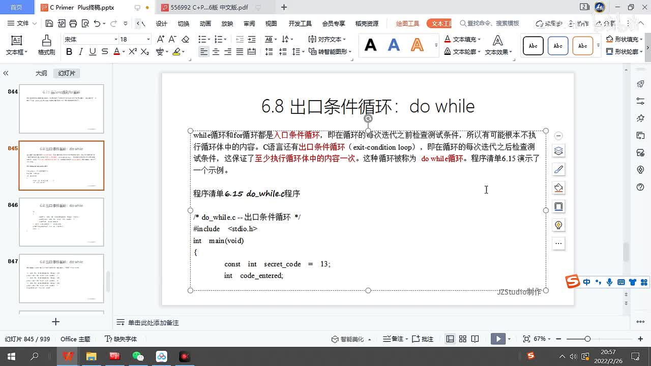
Task: Open the 对齐文本 align text dropdown
Action: (327, 39)
